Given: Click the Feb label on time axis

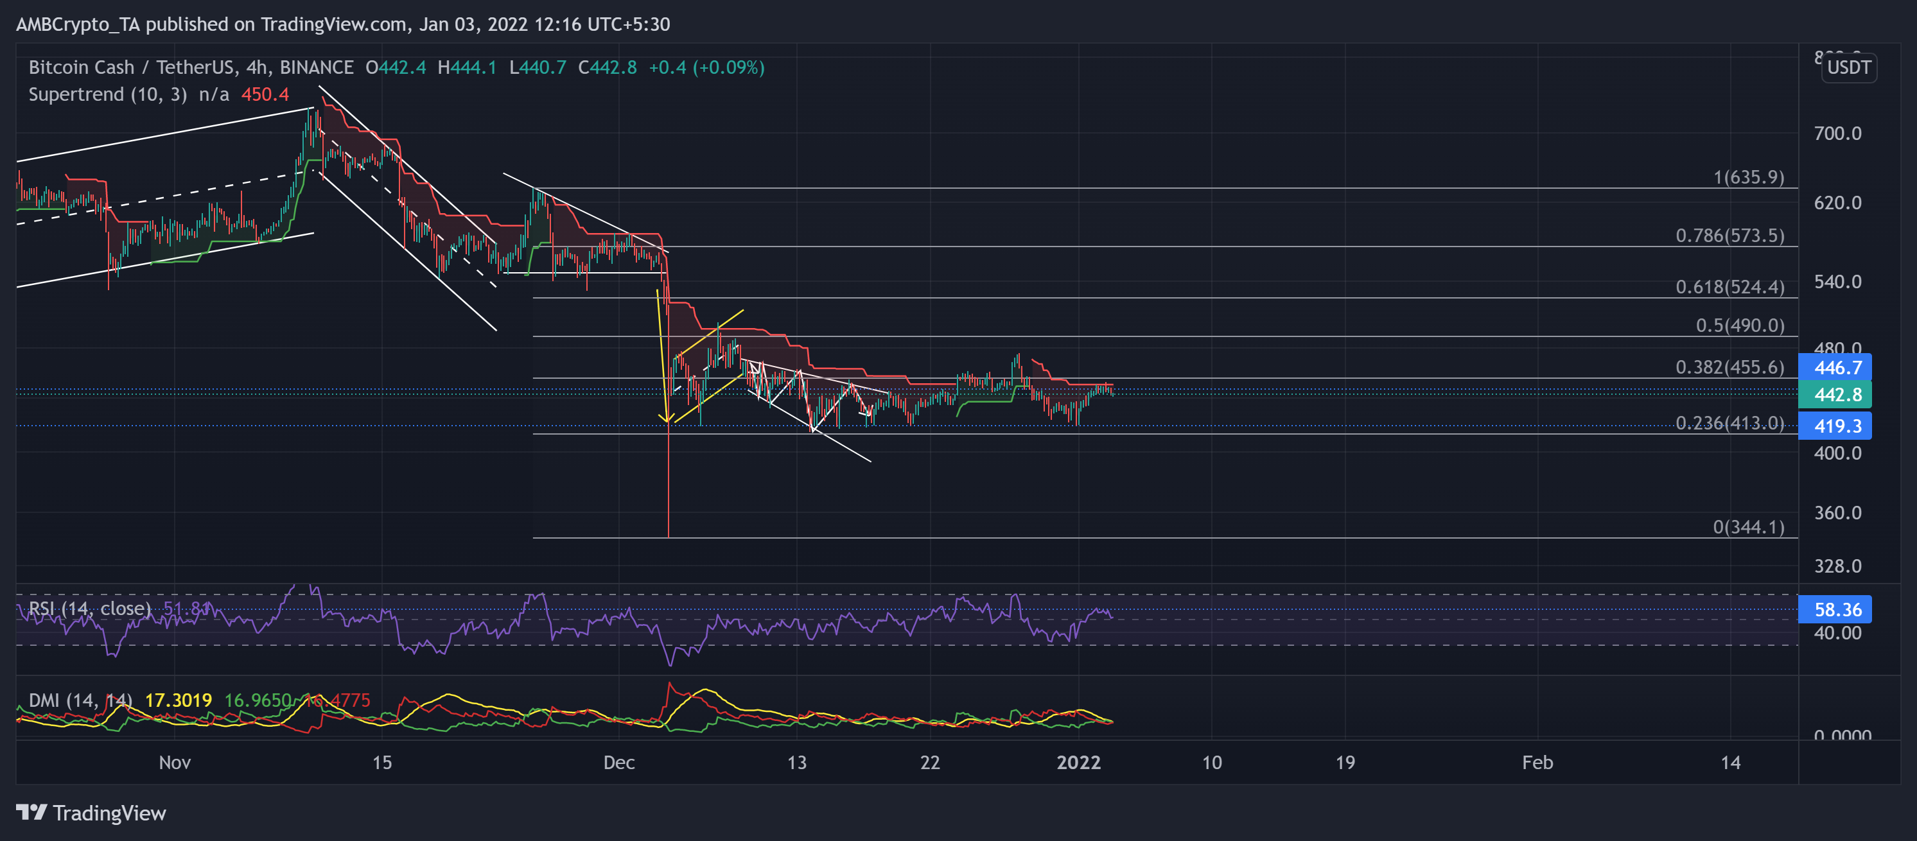Looking at the screenshot, I should coord(1537,762).
